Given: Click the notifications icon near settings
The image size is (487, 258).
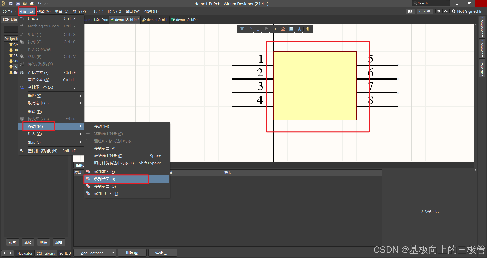Looking at the screenshot, I should (446, 11).
